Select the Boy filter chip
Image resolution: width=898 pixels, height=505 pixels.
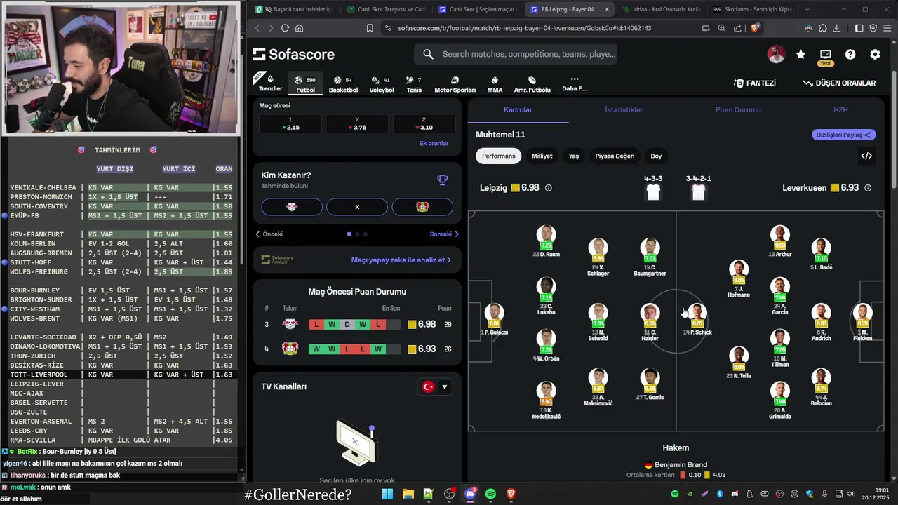pos(656,156)
